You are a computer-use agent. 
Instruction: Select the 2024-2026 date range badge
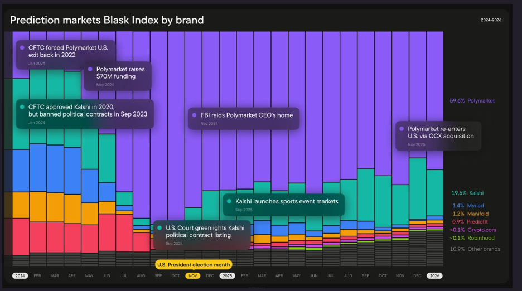(x=492, y=20)
